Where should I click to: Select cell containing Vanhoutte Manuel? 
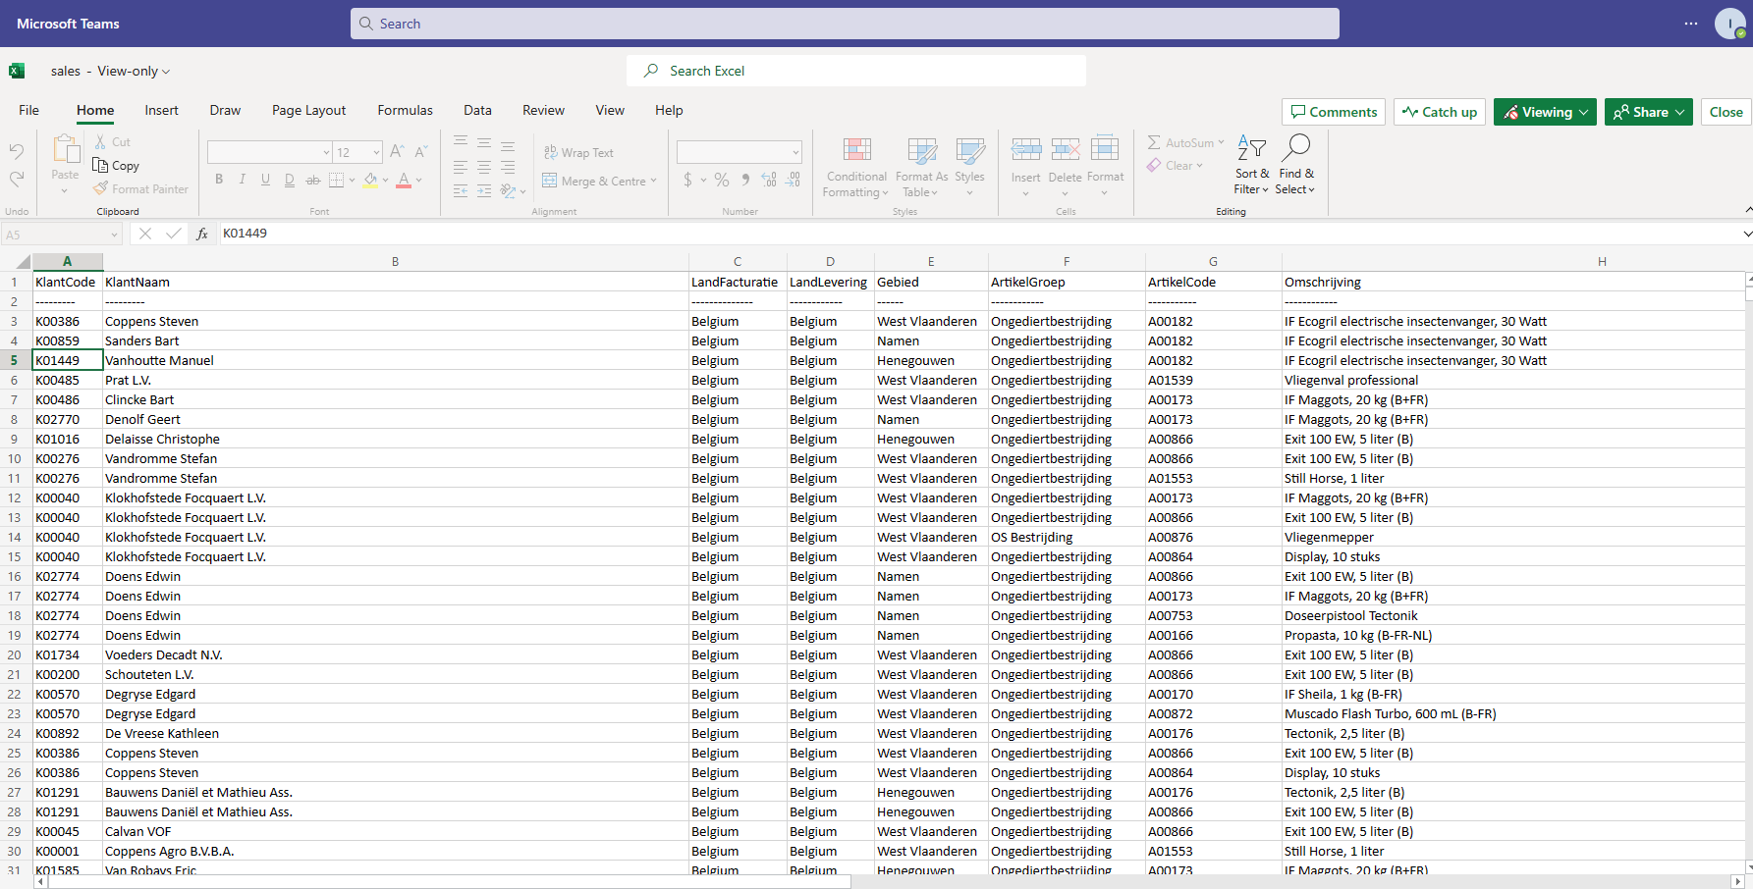(395, 360)
